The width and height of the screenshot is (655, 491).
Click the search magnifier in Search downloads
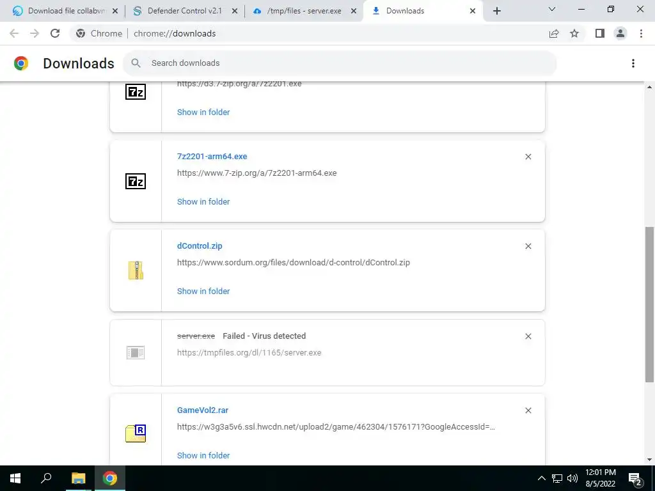click(x=136, y=63)
